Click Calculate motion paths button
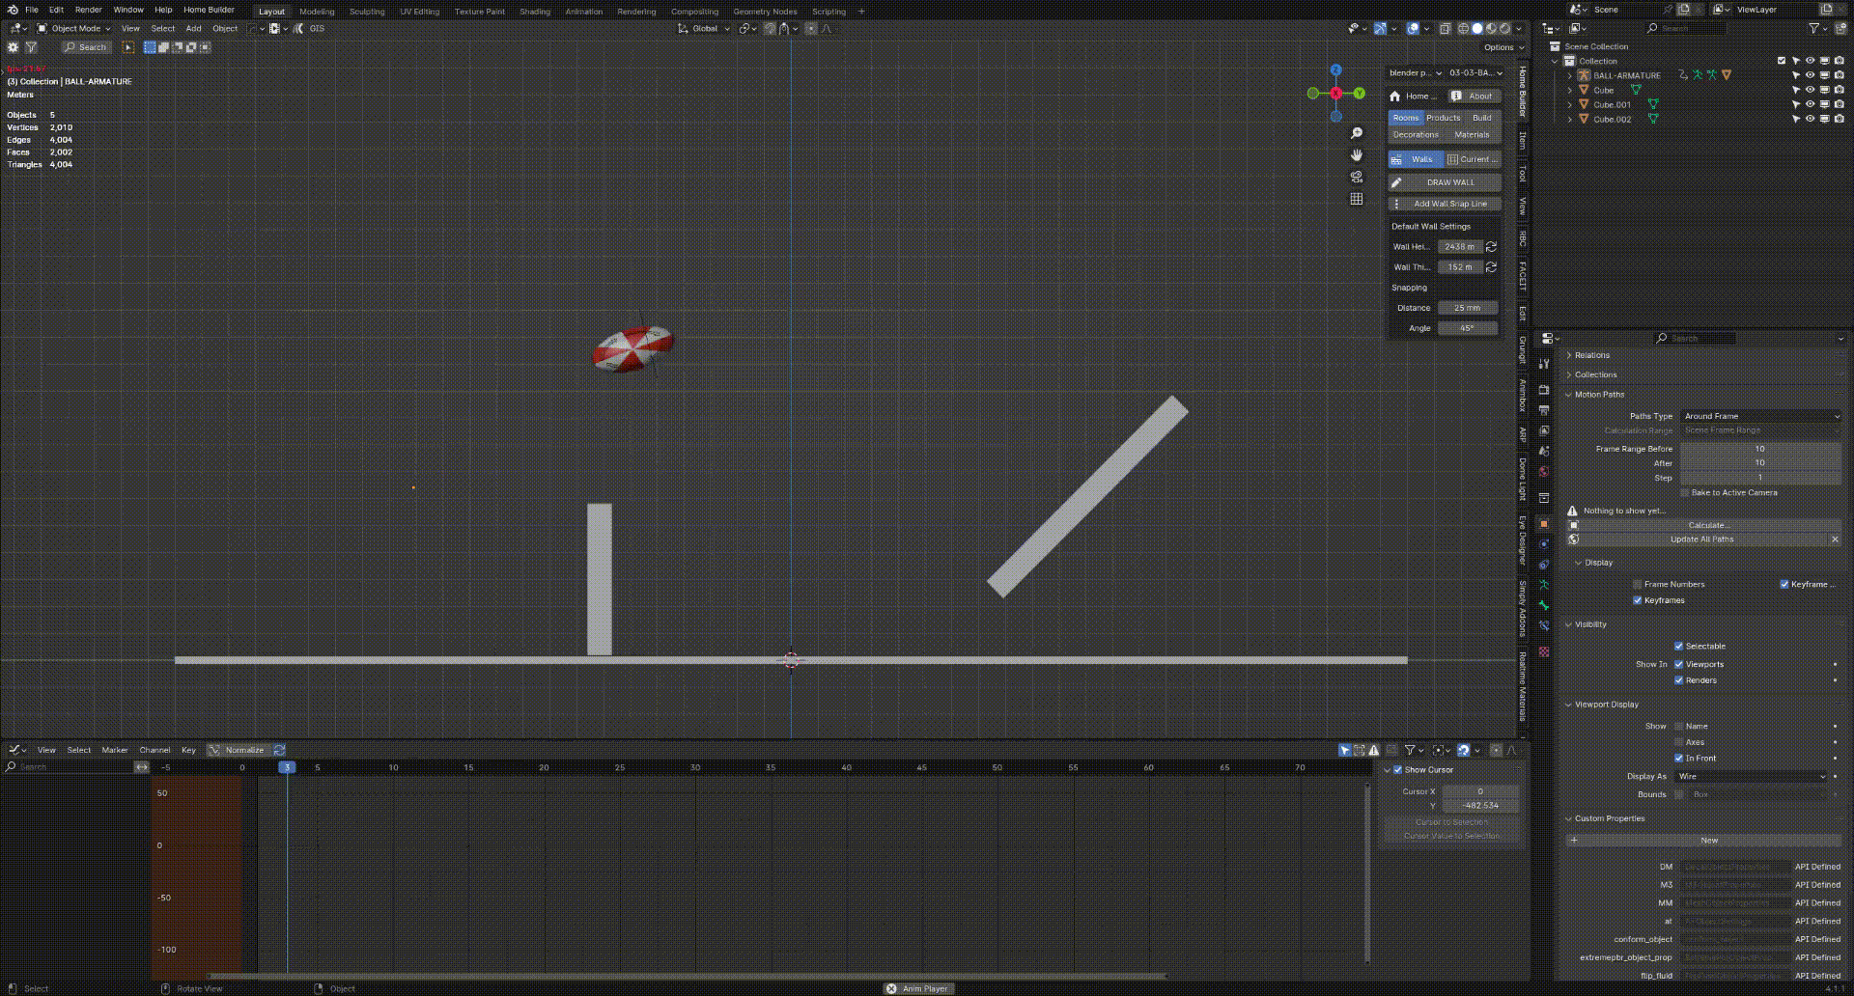Viewport: 1854px width, 996px height. pos(1703,525)
